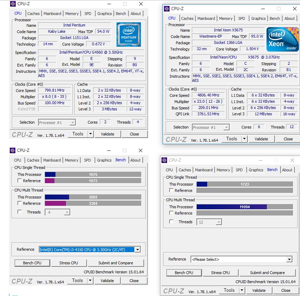The height and width of the screenshot is (296, 300).
Task: Click Close button in Xeon CPU window
Action: coord(288,139)
